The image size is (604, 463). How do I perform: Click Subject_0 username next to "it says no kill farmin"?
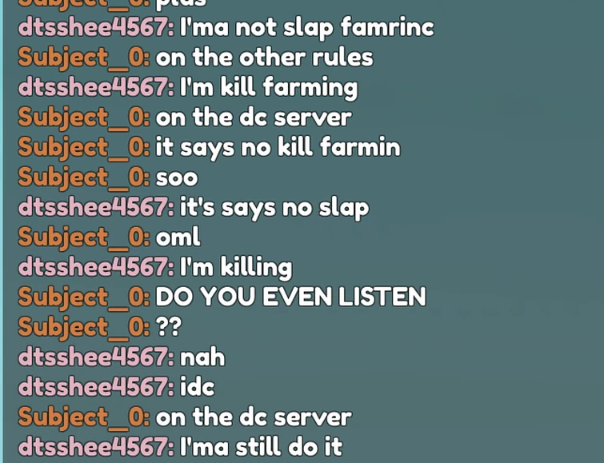click(x=83, y=148)
